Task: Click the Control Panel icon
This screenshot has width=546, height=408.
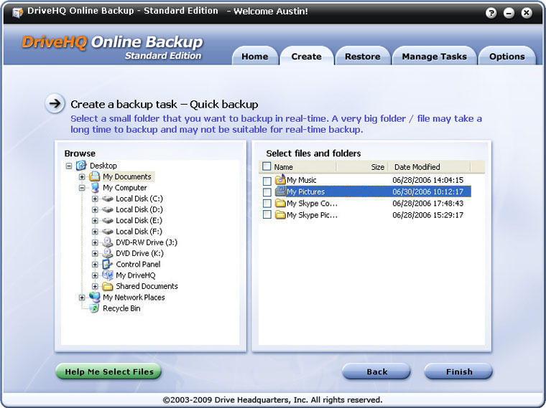Action: tap(108, 264)
